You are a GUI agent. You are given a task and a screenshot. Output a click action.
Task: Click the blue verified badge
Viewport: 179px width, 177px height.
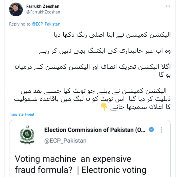[151, 130]
